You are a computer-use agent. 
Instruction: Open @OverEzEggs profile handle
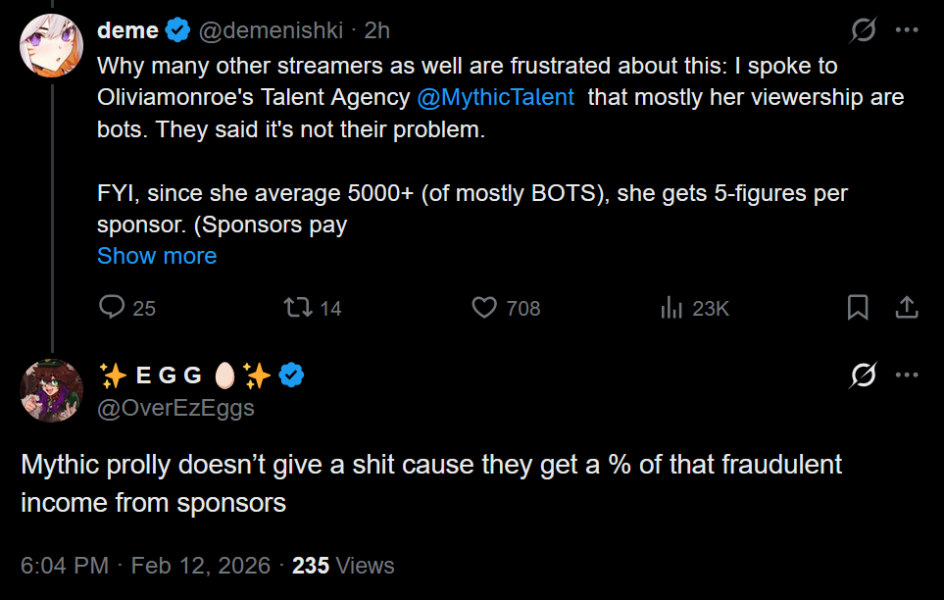click(x=175, y=407)
